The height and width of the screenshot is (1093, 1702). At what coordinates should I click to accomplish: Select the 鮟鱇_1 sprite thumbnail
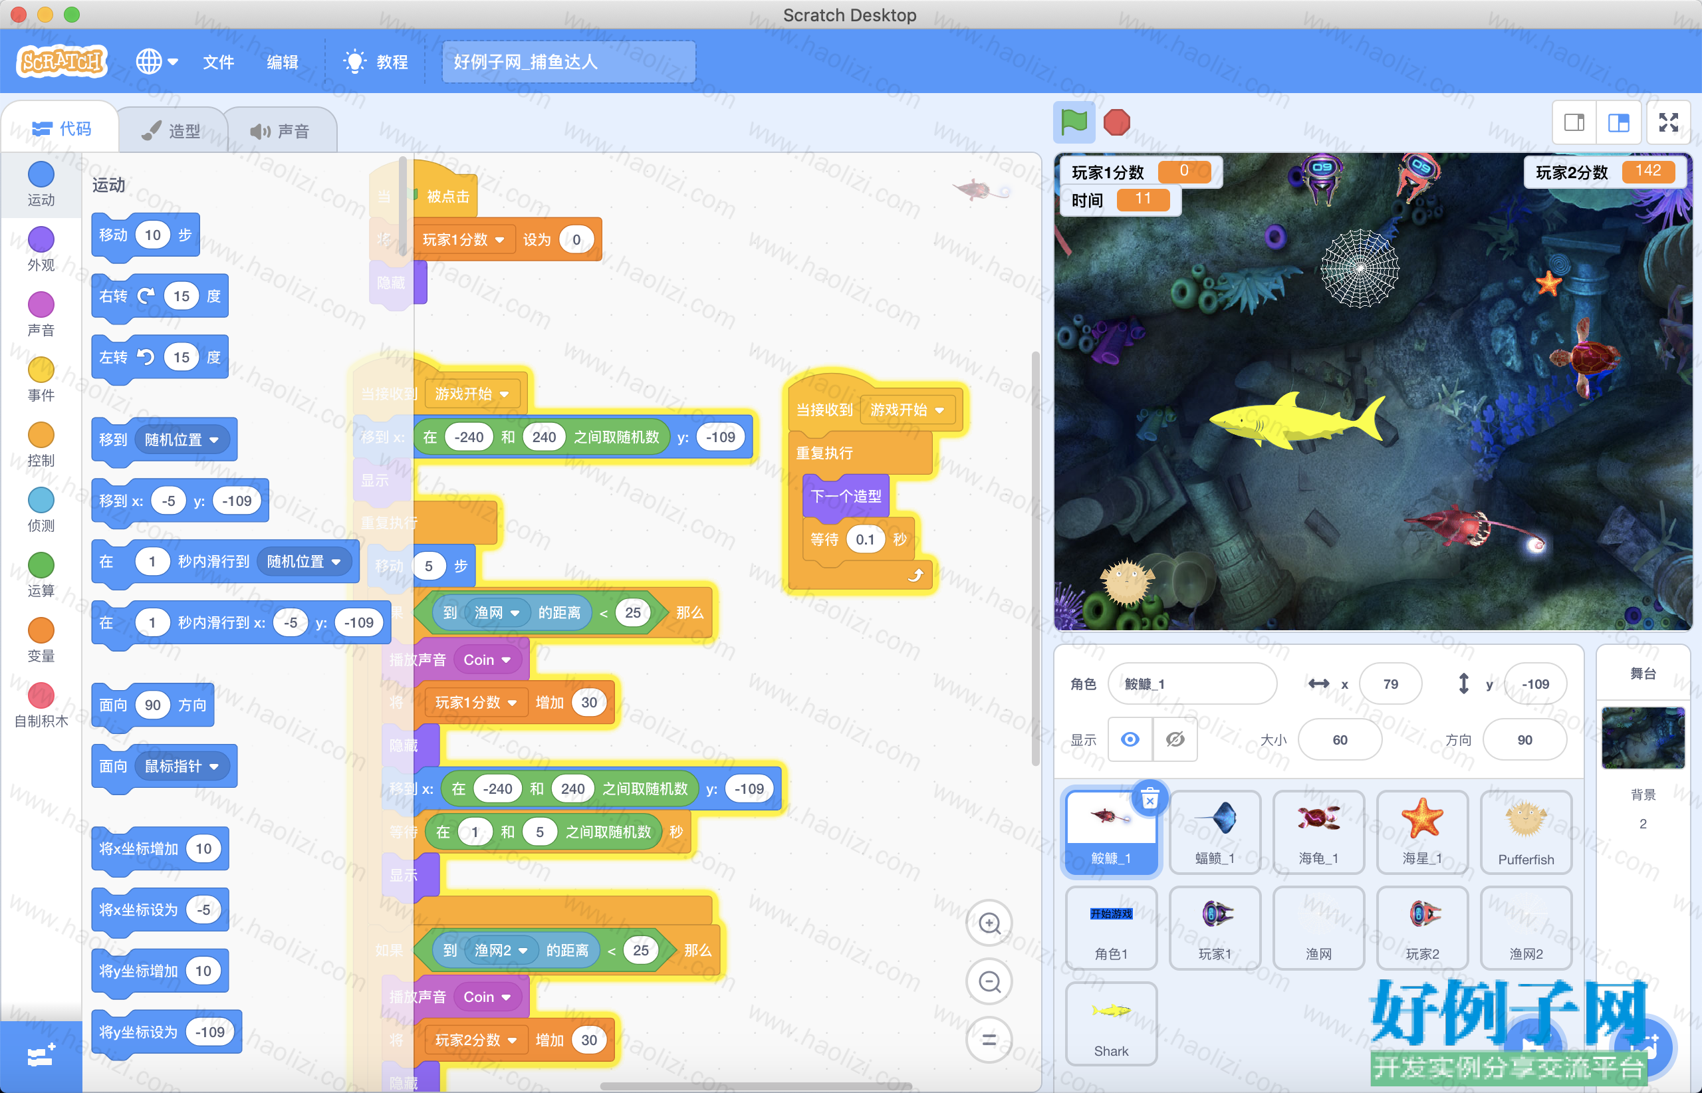(1111, 832)
